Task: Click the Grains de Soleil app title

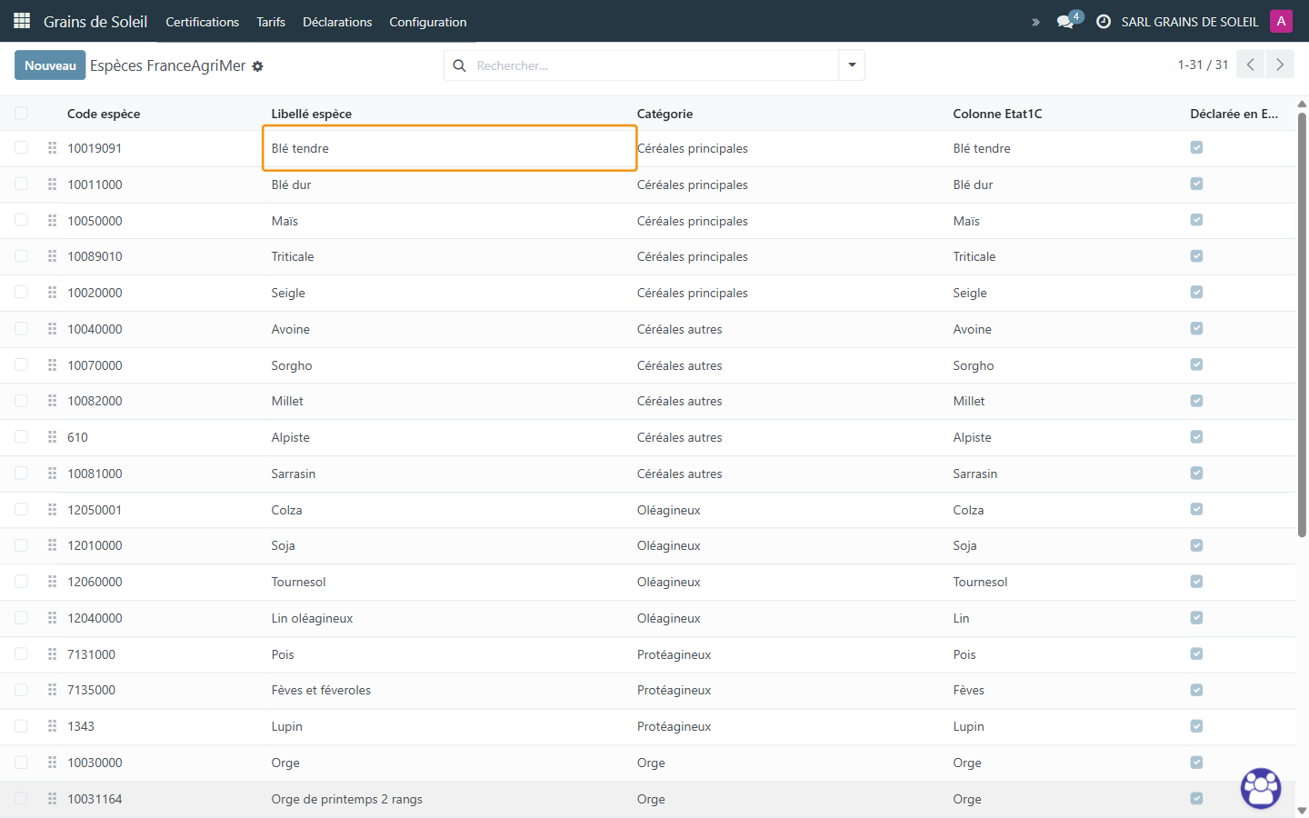Action: click(95, 22)
